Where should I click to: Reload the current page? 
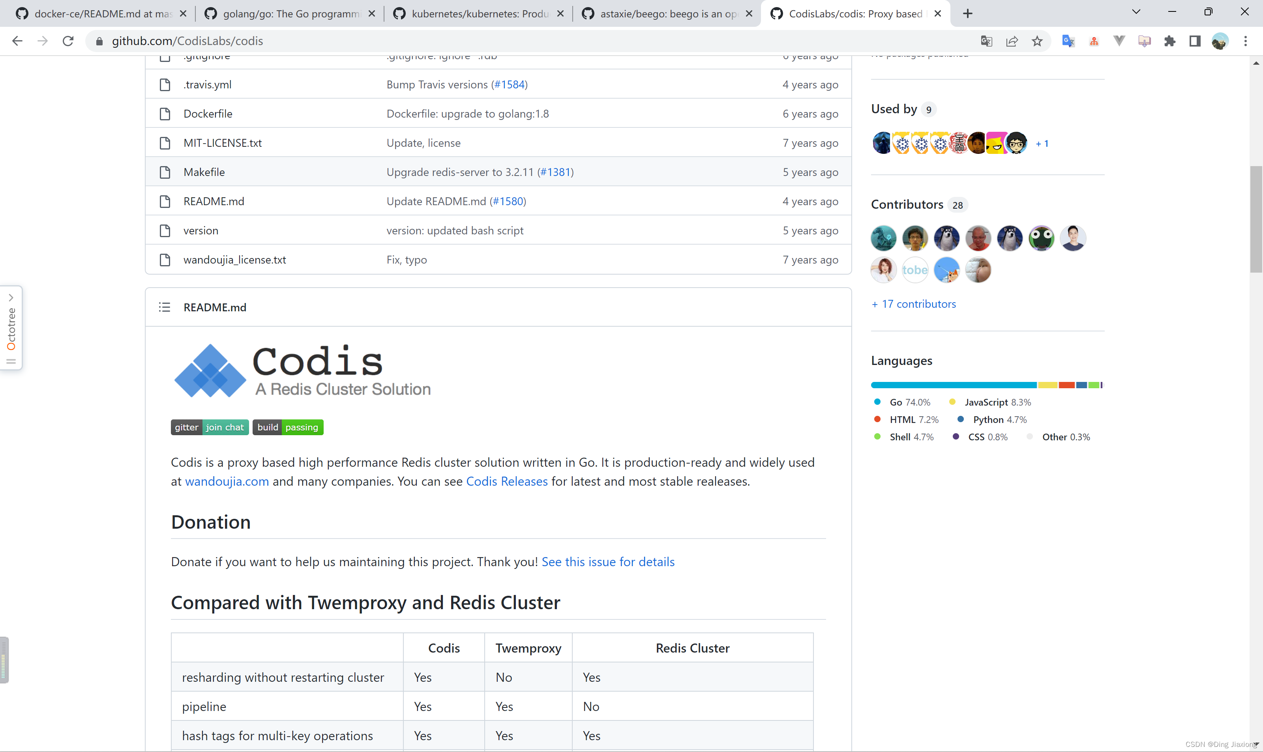click(x=68, y=41)
